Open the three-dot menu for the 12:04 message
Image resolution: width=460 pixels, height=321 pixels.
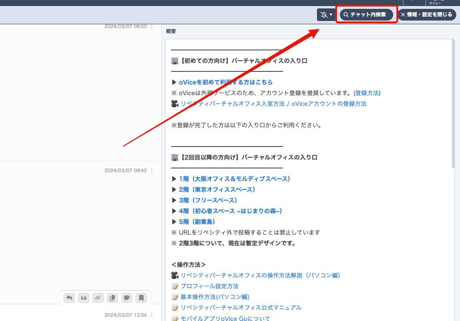(x=151, y=315)
